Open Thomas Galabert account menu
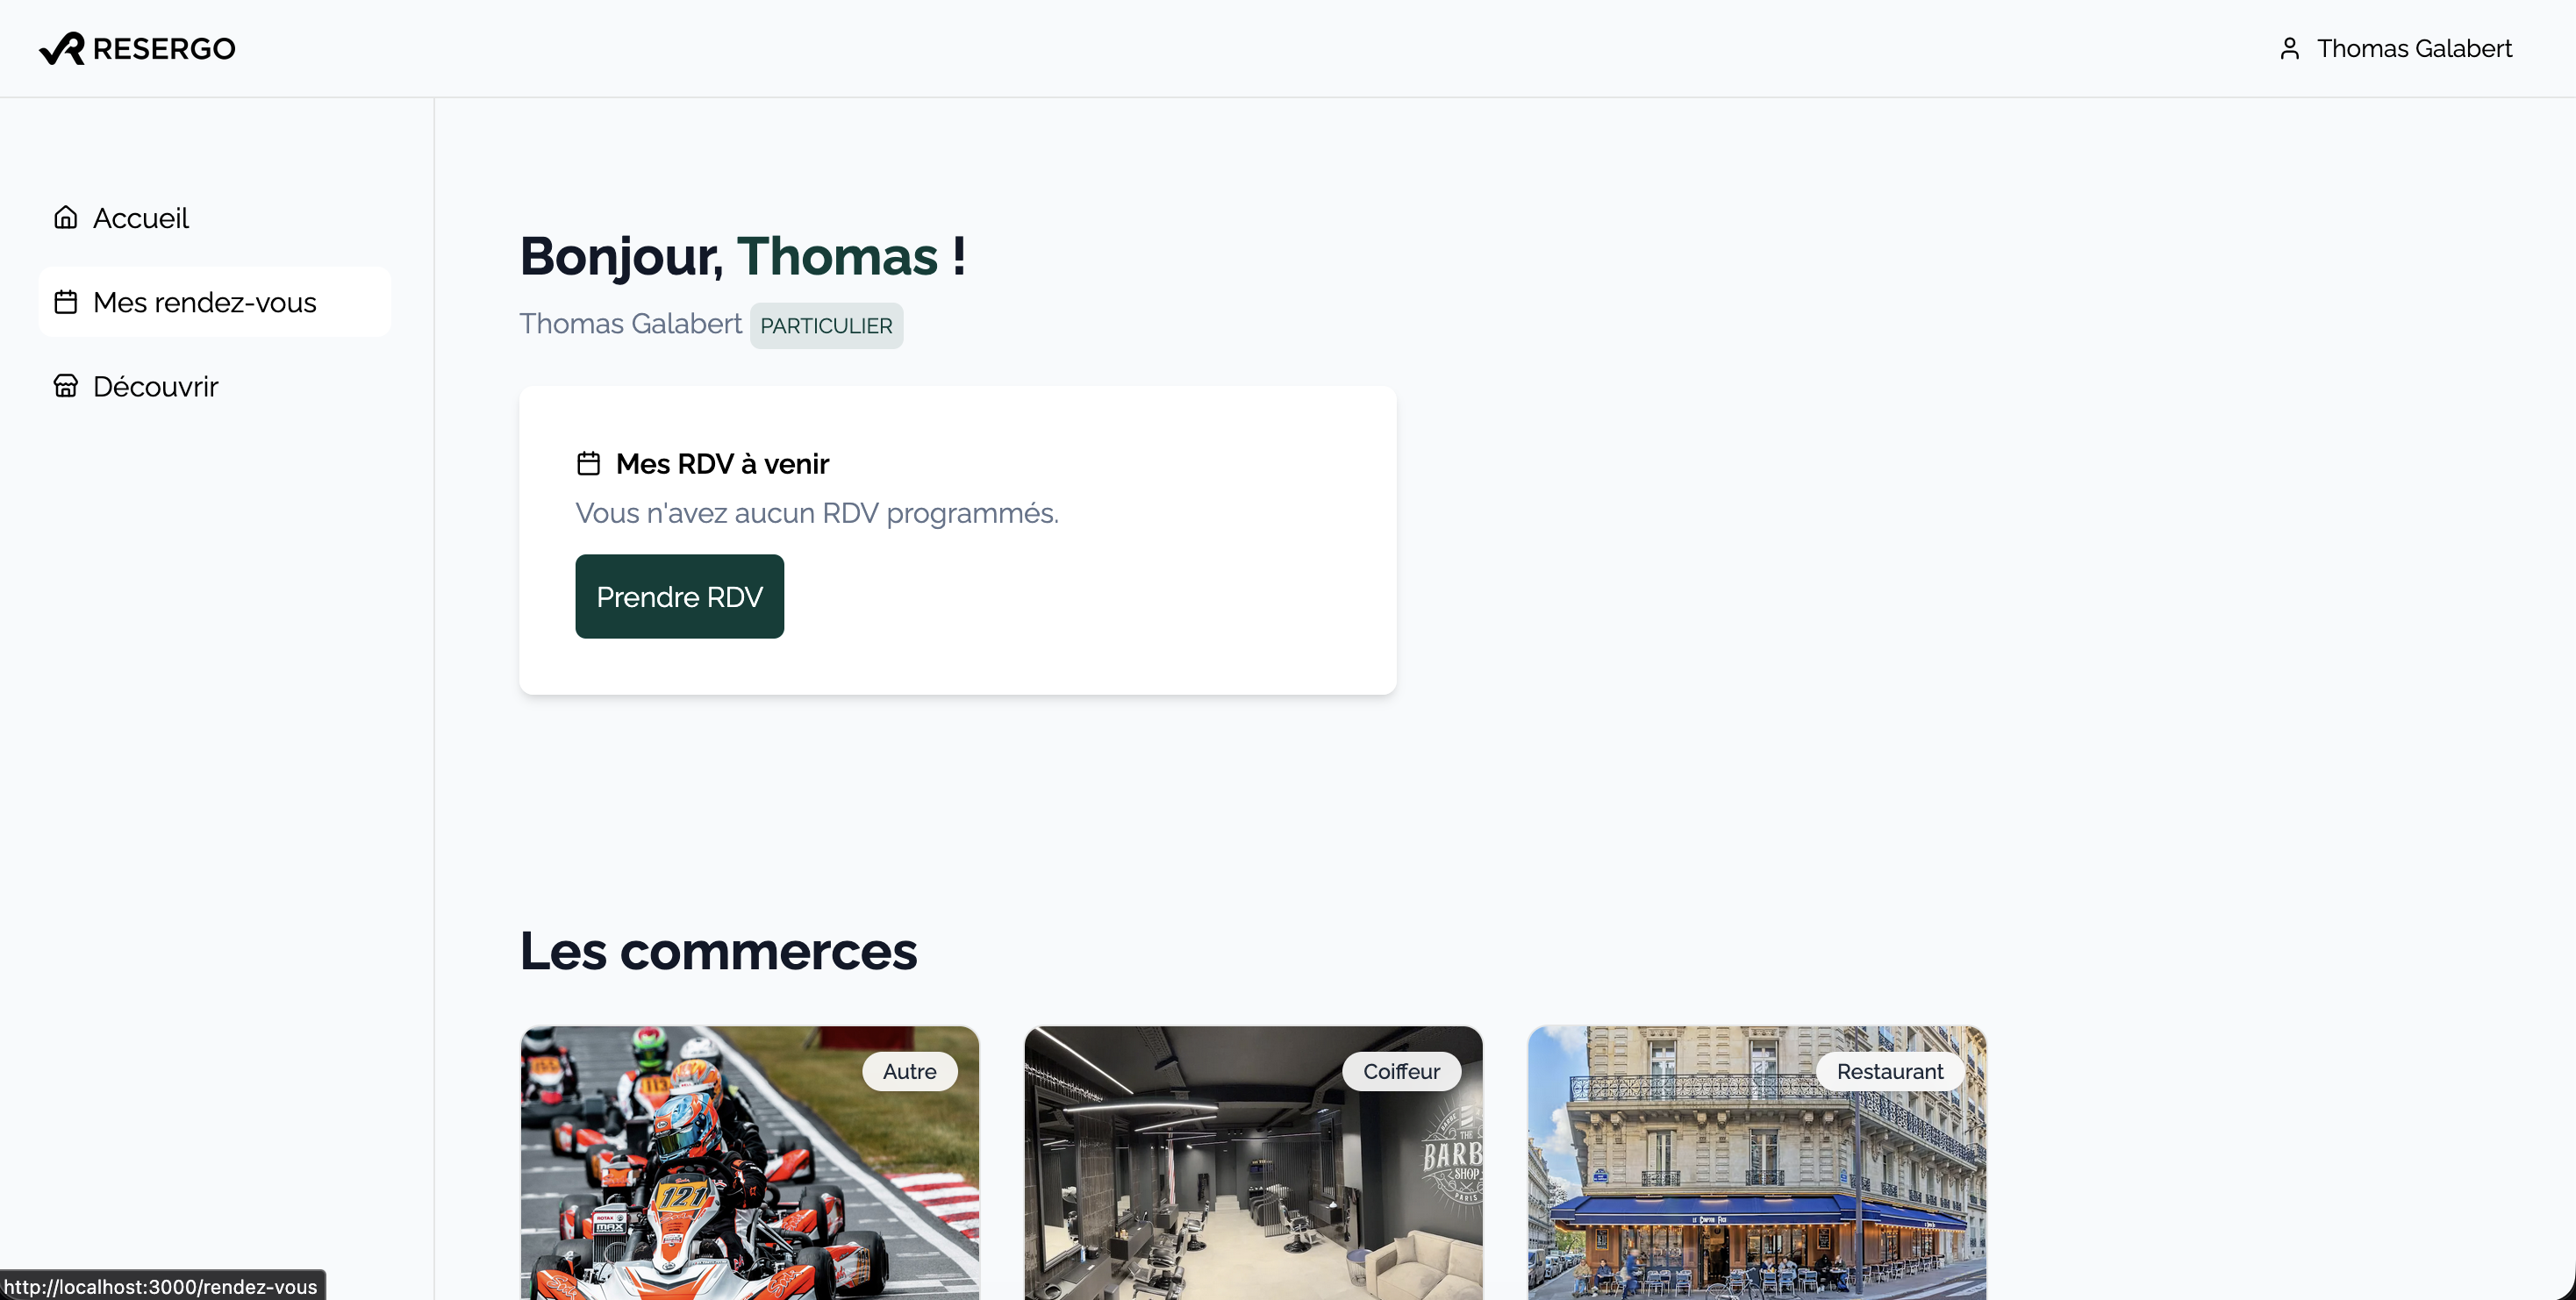This screenshot has width=2576, height=1300. pyautogui.click(x=2413, y=48)
